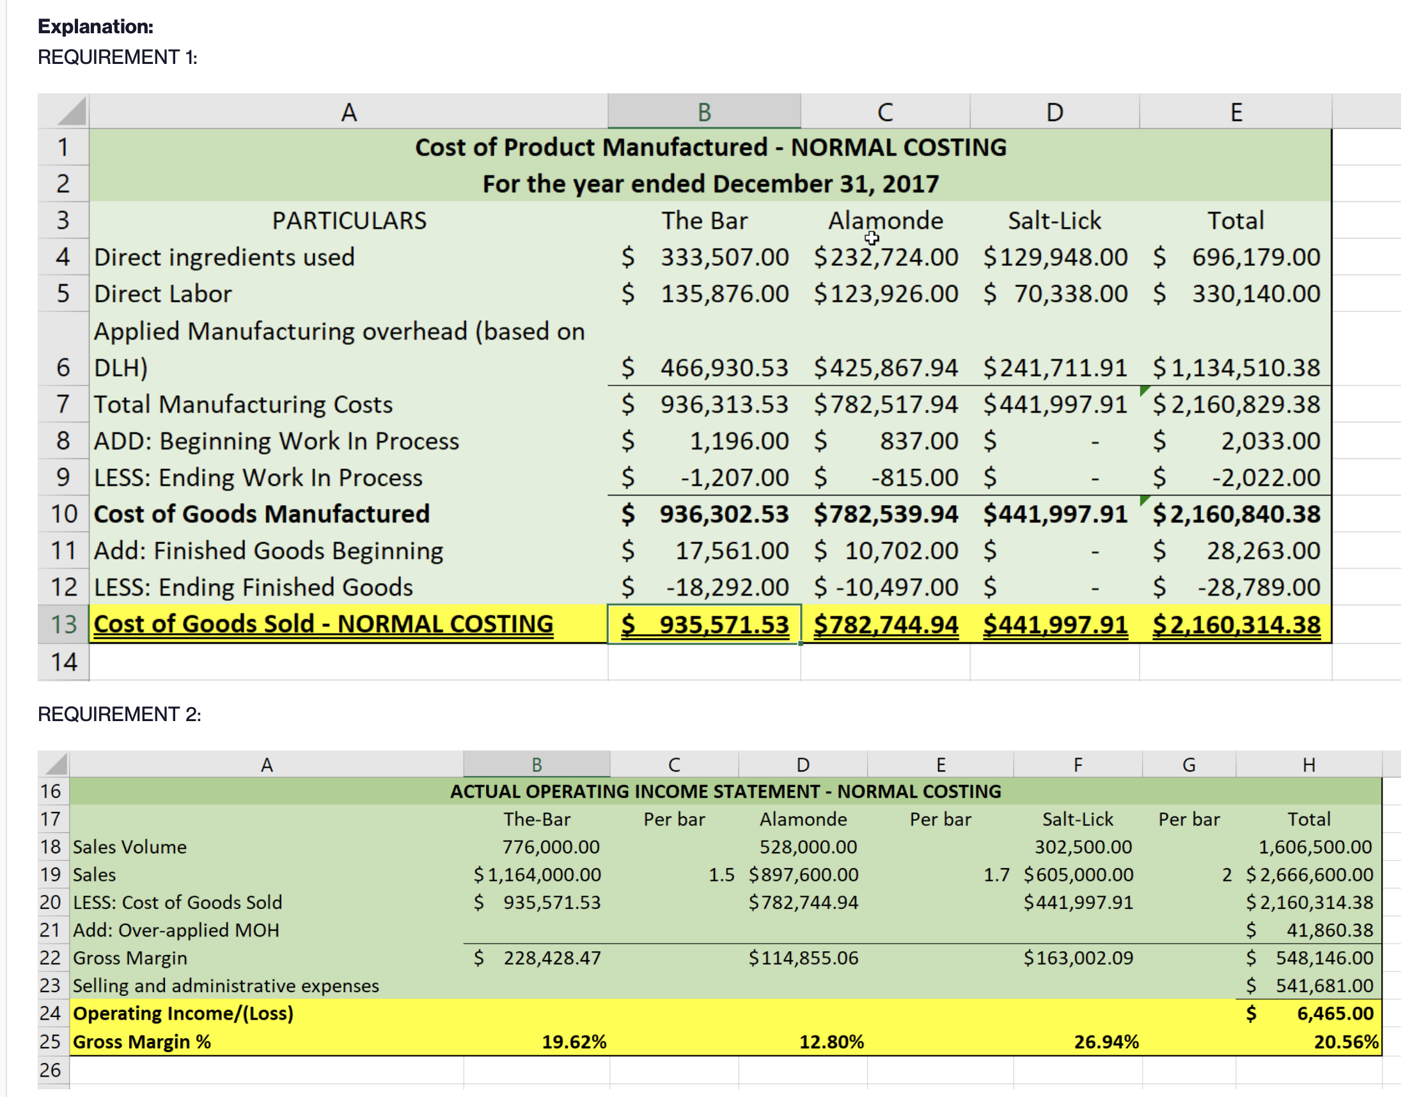Select column D header in second table

click(x=803, y=764)
